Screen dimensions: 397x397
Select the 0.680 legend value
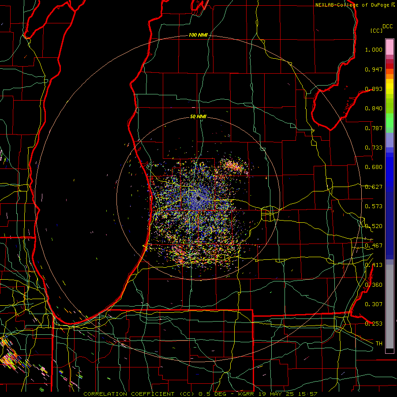374,167
